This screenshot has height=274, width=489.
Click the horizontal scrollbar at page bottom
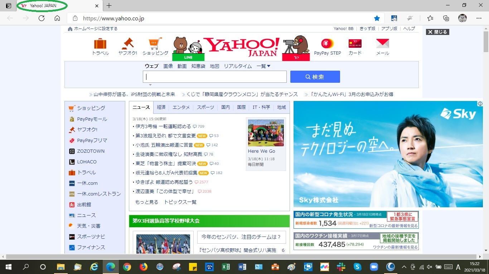pos(242,257)
